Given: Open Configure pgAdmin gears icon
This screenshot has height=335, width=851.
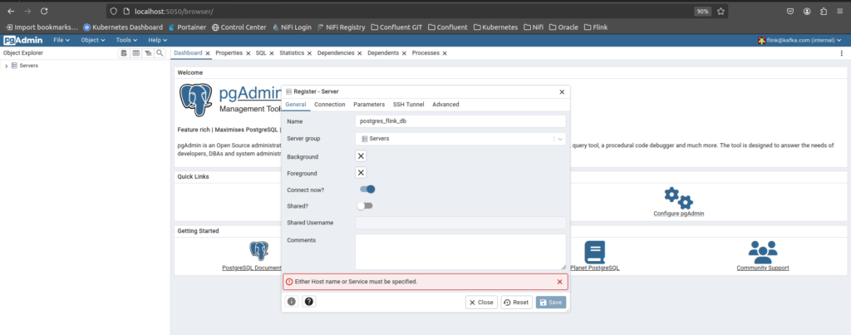Looking at the screenshot, I should pos(677,199).
